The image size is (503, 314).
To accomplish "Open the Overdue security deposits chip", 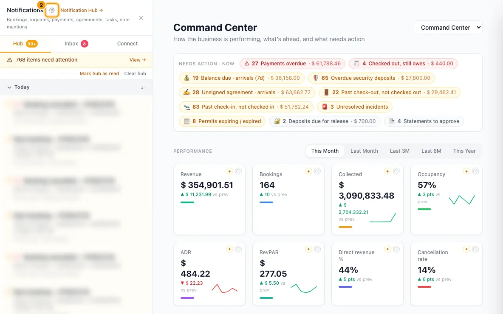I will pyautogui.click(x=371, y=78).
